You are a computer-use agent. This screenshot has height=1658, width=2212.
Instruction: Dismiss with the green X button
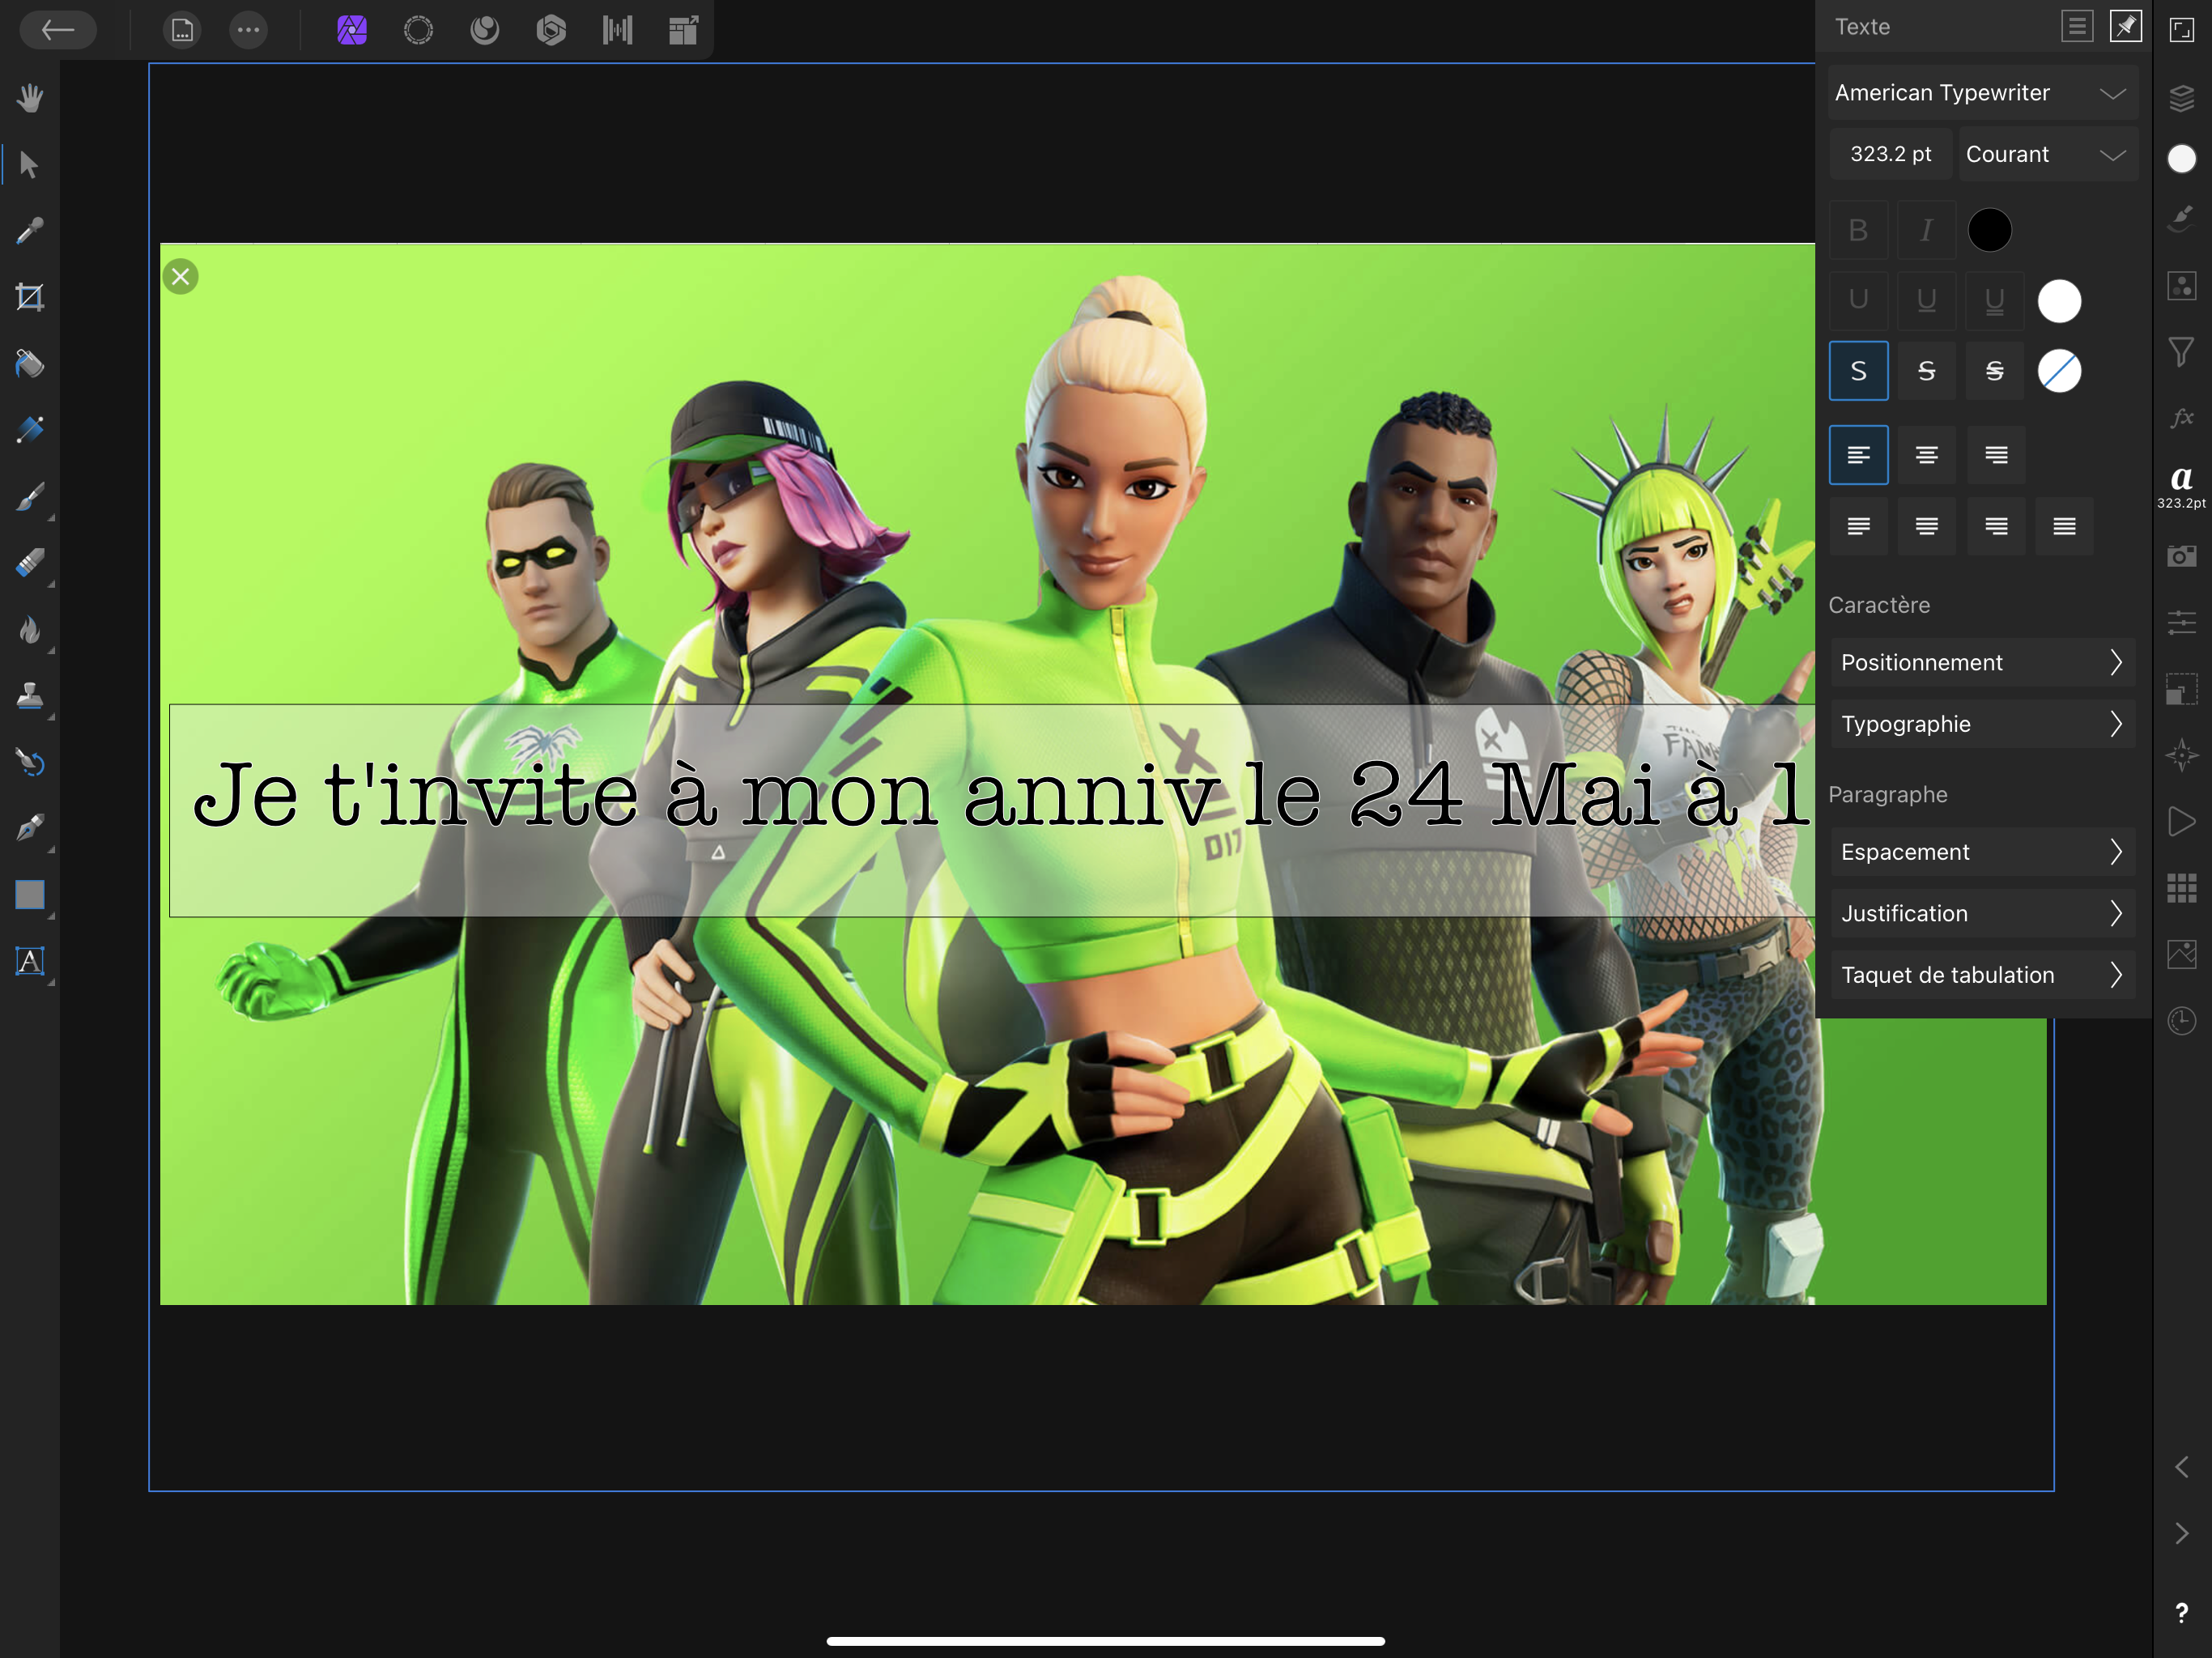(180, 276)
